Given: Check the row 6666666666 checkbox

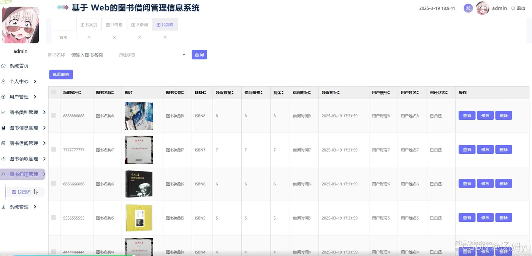Looking at the screenshot, I should pos(54,183).
